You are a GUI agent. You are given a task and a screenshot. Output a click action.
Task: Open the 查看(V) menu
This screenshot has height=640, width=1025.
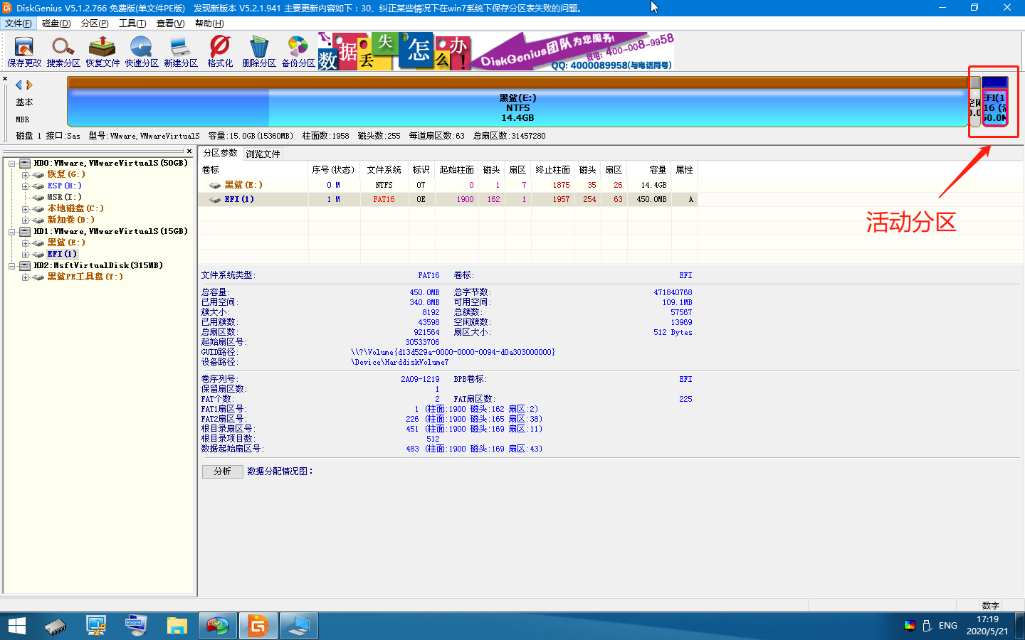170,23
